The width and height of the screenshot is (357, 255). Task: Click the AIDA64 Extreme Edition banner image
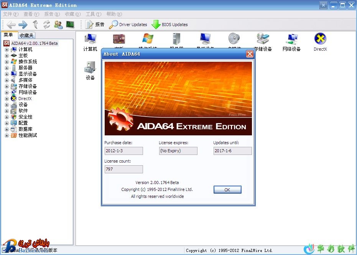pos(178,99)
